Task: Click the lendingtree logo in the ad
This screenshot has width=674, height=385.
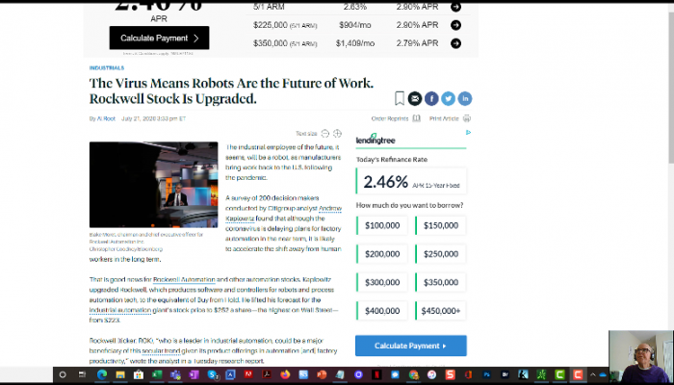Action: [x=376, y=140]
